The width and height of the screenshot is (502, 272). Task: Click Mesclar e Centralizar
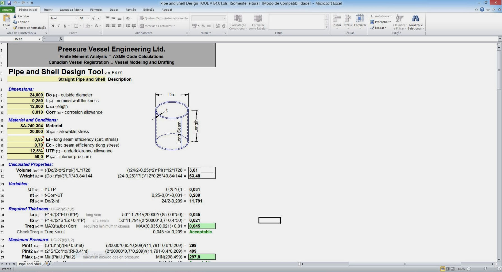click(158, 26)
